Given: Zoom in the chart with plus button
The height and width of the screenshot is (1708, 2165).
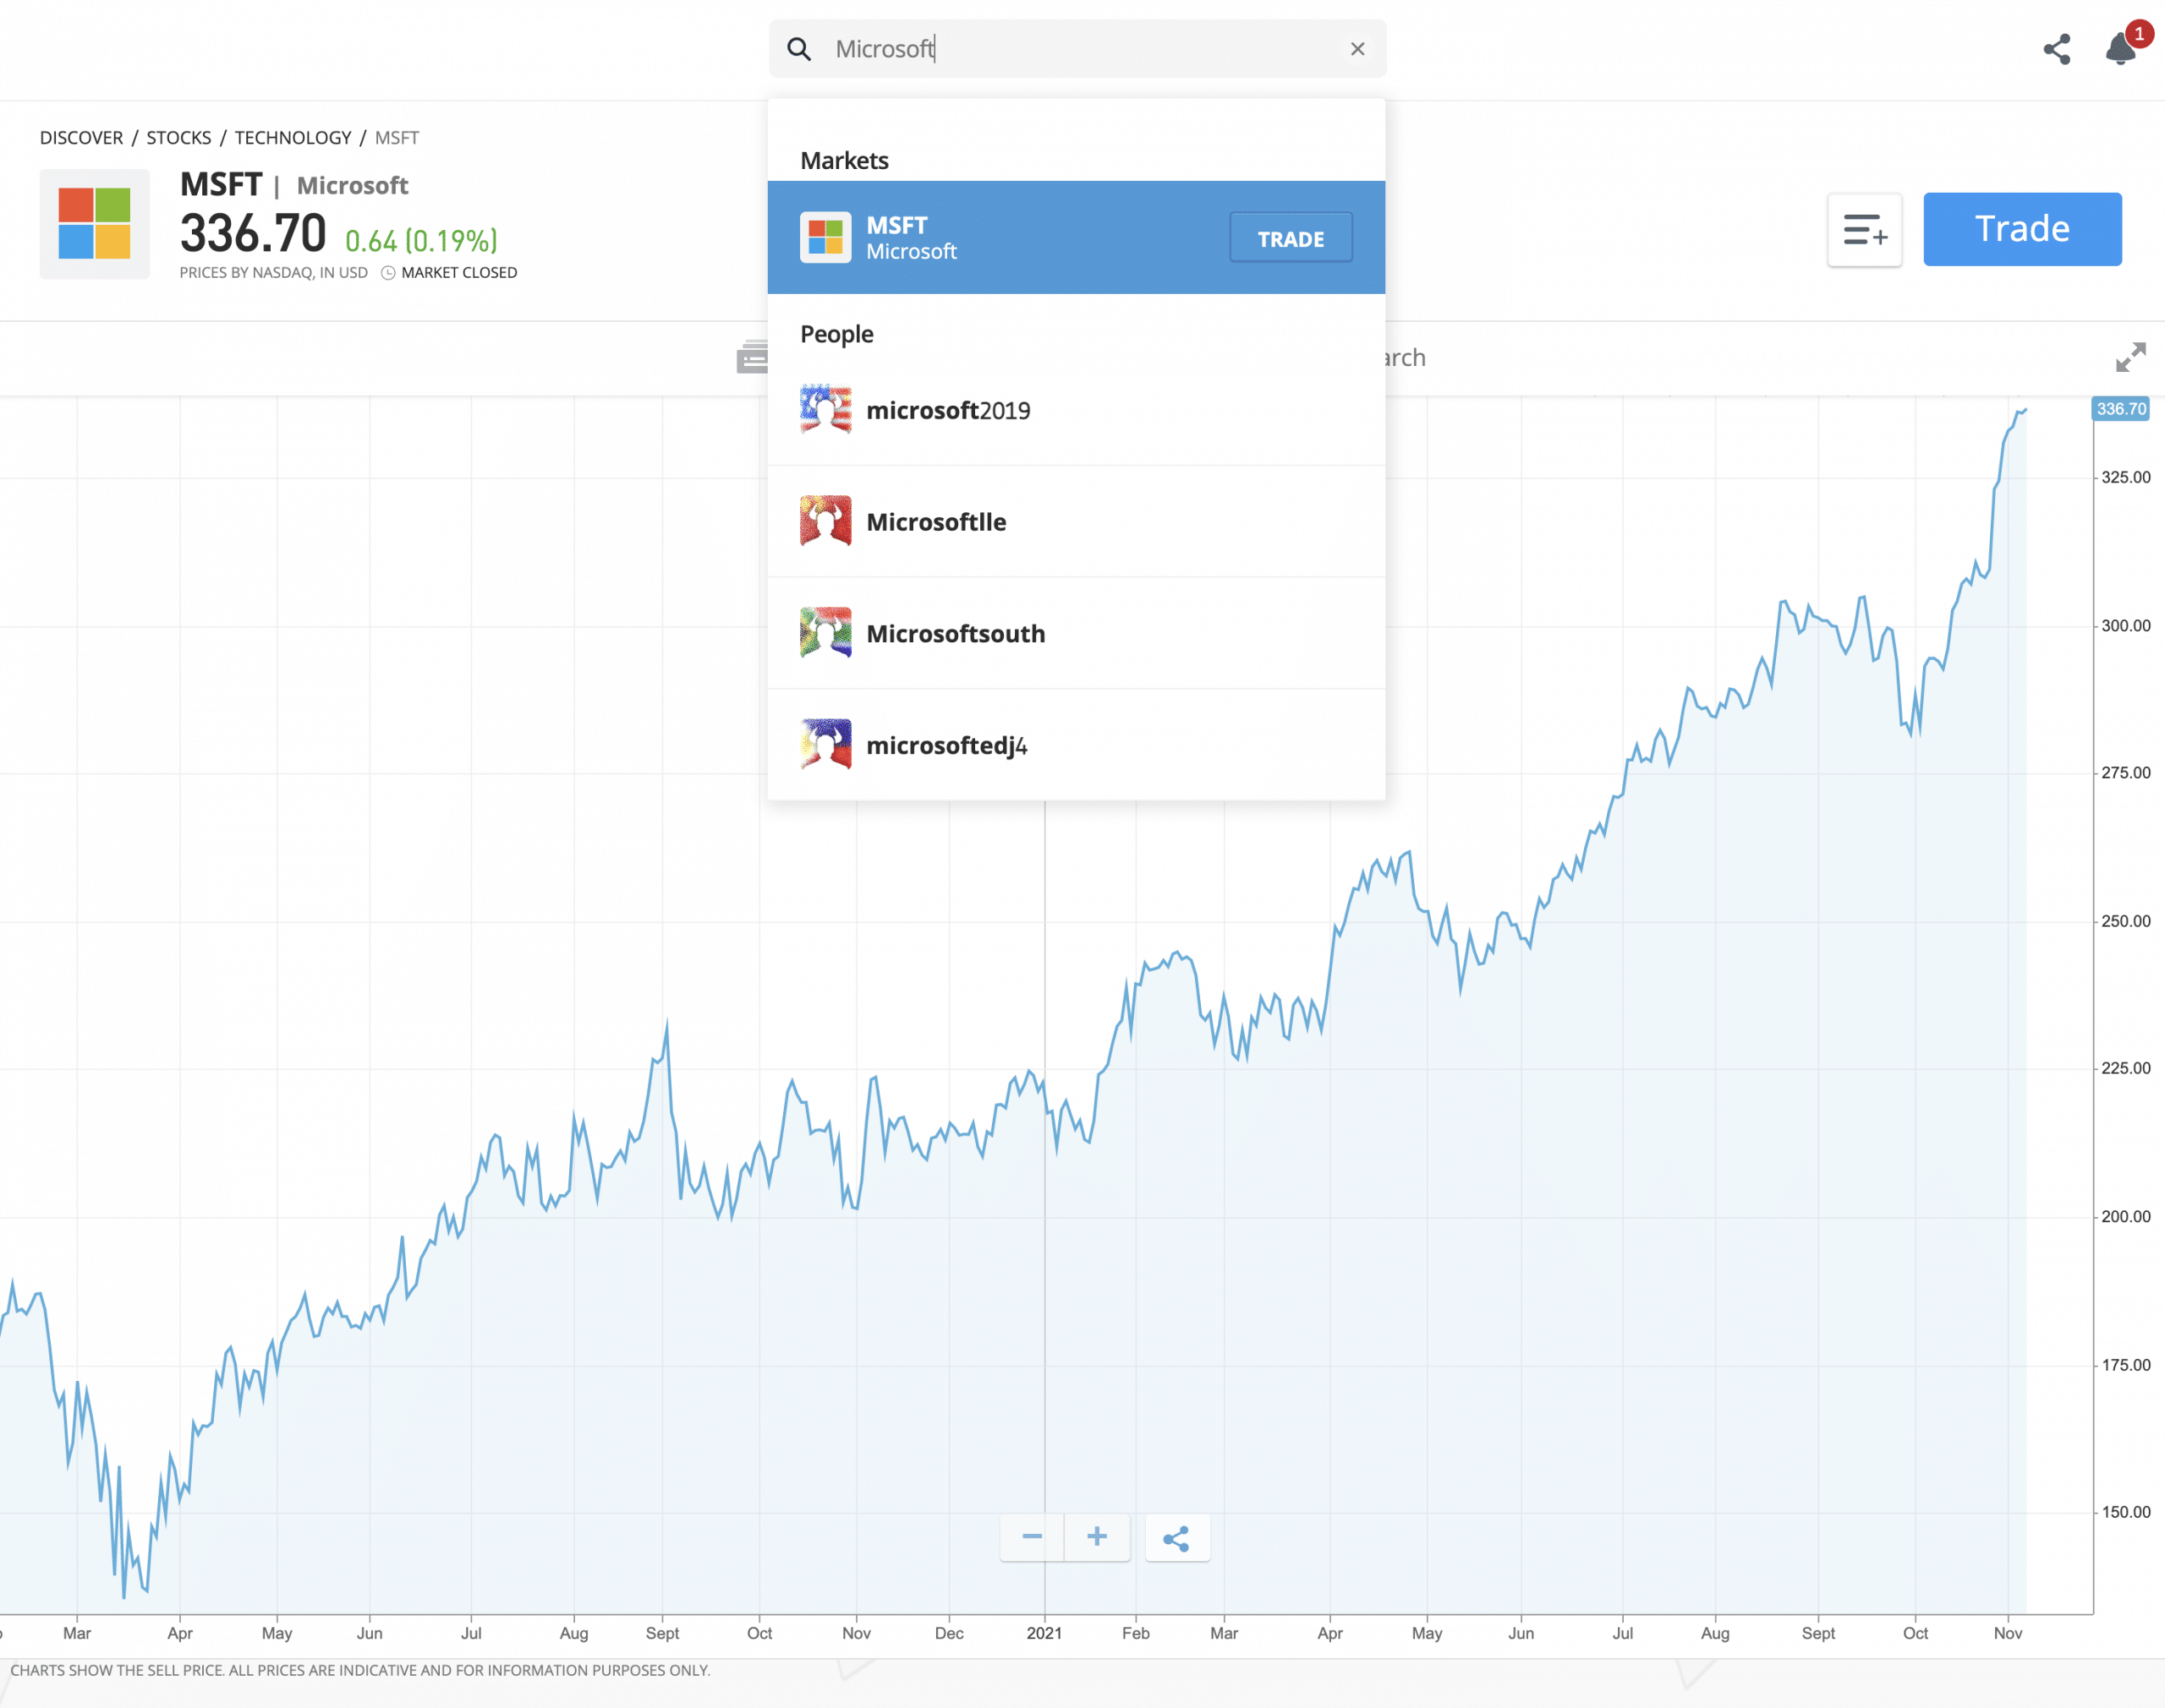Looking at the screenshot, I should point(1097,1536).
